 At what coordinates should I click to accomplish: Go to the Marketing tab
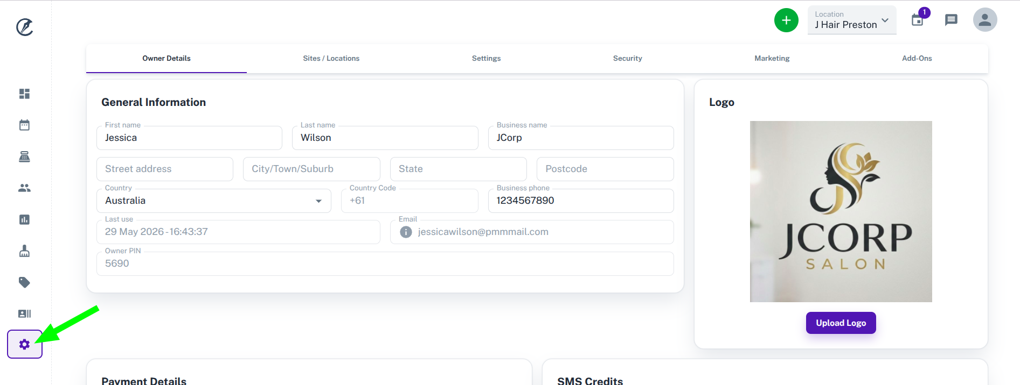(x=772, y=59)
